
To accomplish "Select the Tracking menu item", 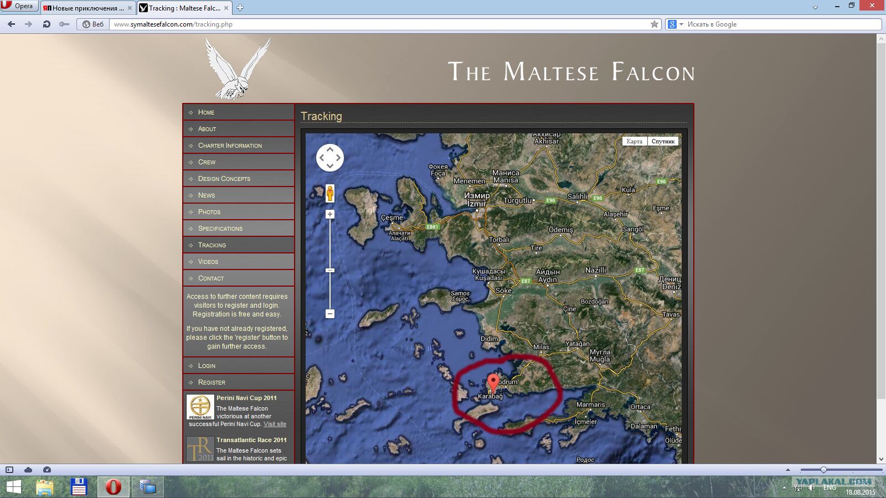I will point(239,245).
